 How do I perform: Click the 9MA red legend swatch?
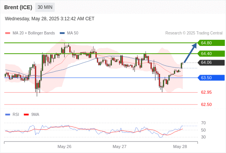[26, 115]
